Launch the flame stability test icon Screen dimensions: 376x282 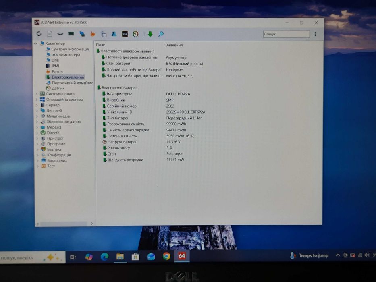point(93,34)
